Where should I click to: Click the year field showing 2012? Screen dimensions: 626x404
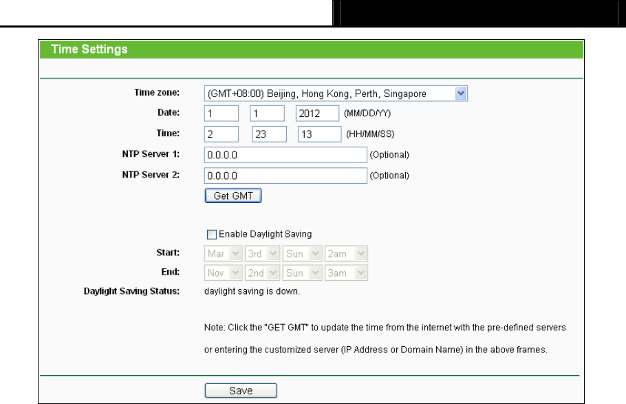(x=317, y=114)
